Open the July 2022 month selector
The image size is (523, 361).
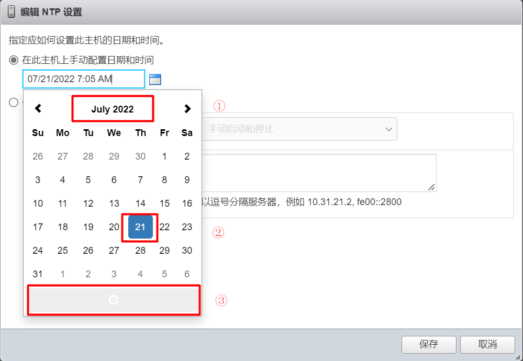click(x=113, y=109)
